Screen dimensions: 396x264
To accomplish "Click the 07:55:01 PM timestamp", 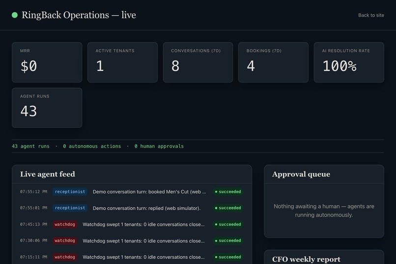I will pyautogui.click(x=33, y=208).
